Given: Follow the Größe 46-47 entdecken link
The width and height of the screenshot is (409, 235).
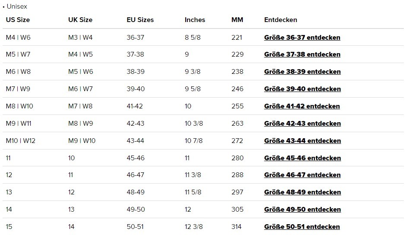Looking at the screenshot, I should click(x=302, y=175).
